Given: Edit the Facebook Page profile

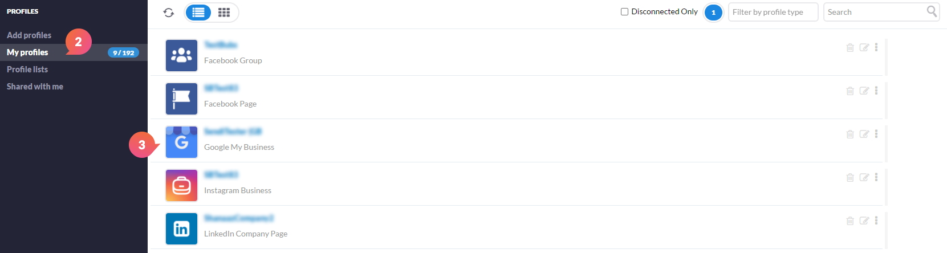Looking at the screenshot, I should pyautogui.click(x=864, y=91).
